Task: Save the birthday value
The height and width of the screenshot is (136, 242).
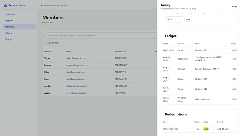Action: [x=188, y=19]
